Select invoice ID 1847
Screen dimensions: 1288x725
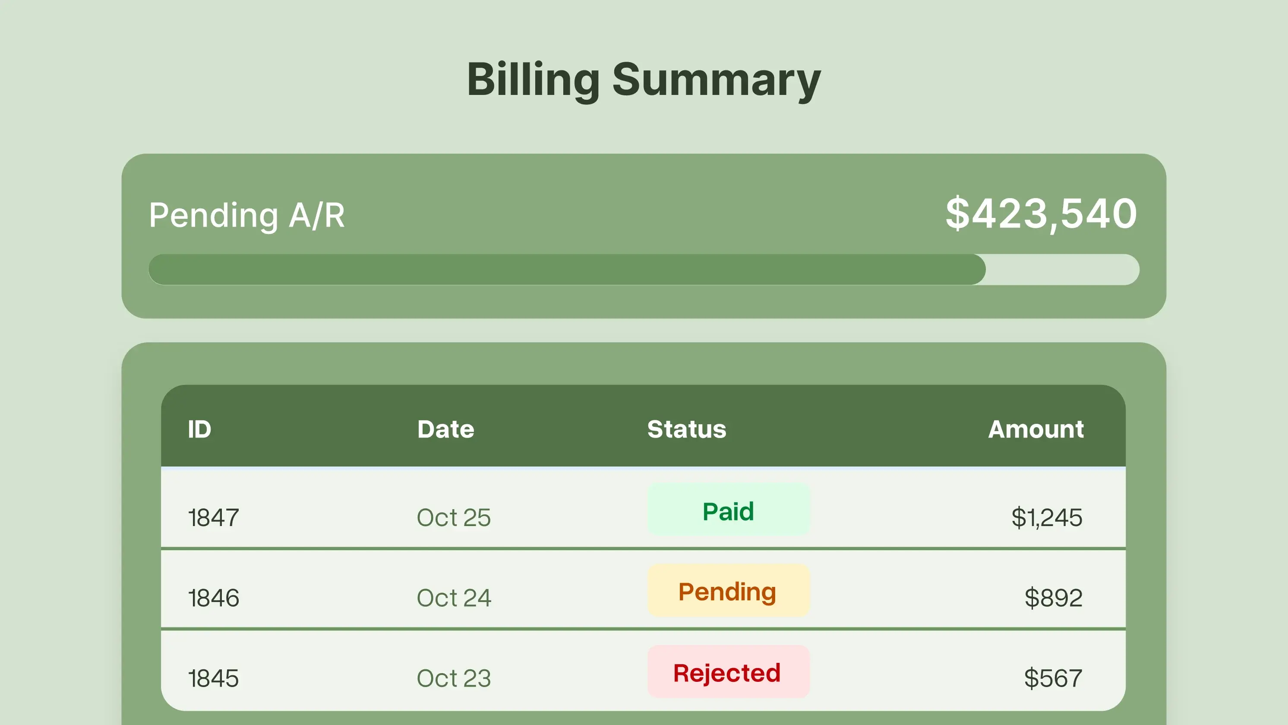[x=214, y=517]
